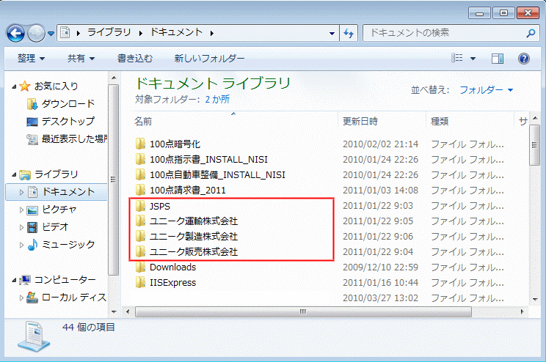The image size is (546, 362).
Task: Select ダウンロード in favorites
Action: (x=68, y=103)
